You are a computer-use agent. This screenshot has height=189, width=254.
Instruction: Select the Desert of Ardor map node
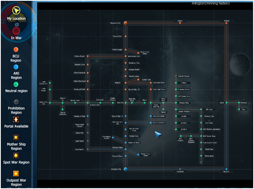point(126,143)
